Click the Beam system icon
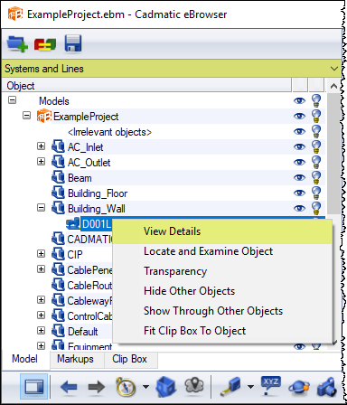 click(x=58, y=177)
